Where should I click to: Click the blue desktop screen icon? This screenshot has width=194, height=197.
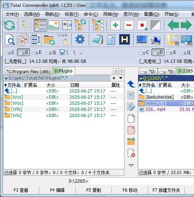(x=142, y=40)
